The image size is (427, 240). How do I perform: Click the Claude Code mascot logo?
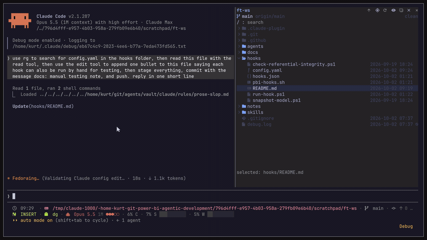(20, 21)
